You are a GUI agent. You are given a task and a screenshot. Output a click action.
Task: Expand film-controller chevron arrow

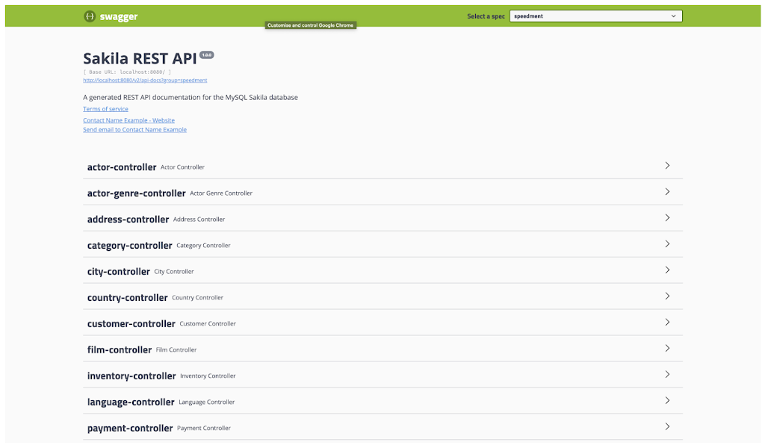[667, 349]
